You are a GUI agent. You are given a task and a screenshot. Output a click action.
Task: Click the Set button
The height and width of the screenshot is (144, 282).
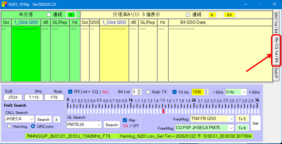pyautogui.click(x=255, y=123)
